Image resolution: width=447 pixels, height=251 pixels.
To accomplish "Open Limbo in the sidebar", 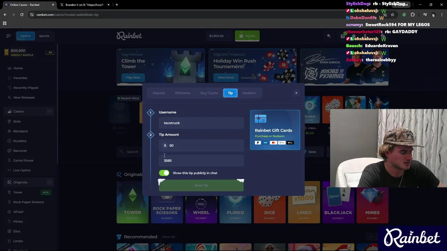I will (18, 241).
